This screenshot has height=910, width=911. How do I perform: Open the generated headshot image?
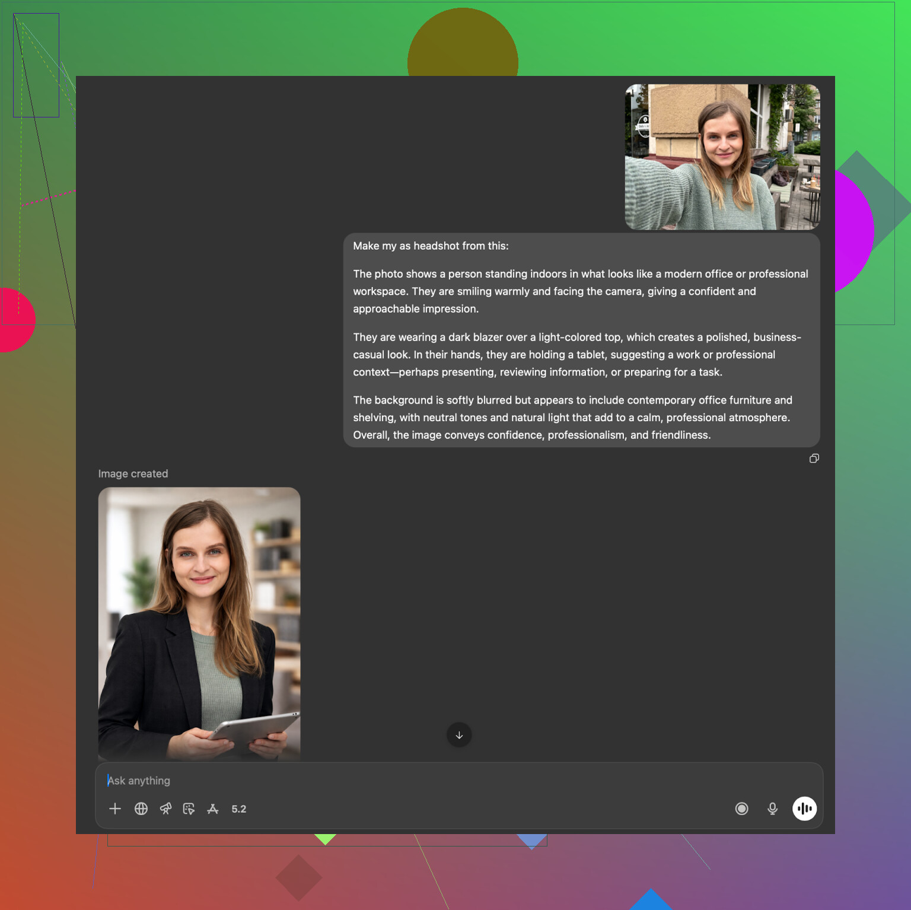pos(199,623)
